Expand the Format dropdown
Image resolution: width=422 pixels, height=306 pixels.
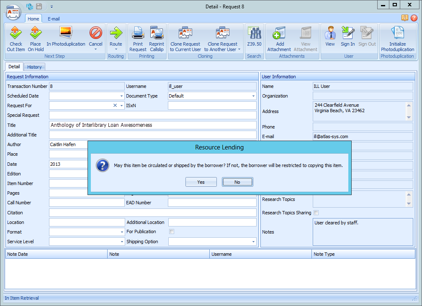tap(123, 232)
